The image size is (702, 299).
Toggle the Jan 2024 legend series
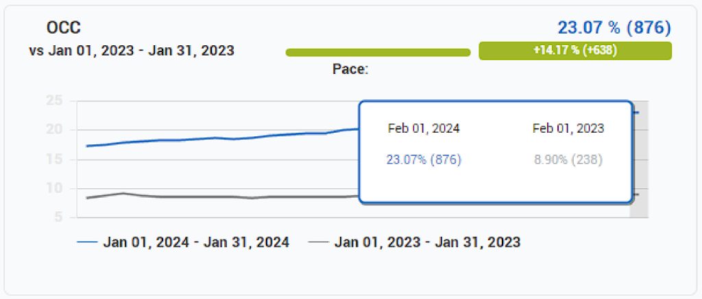click(x=183, y=242)
